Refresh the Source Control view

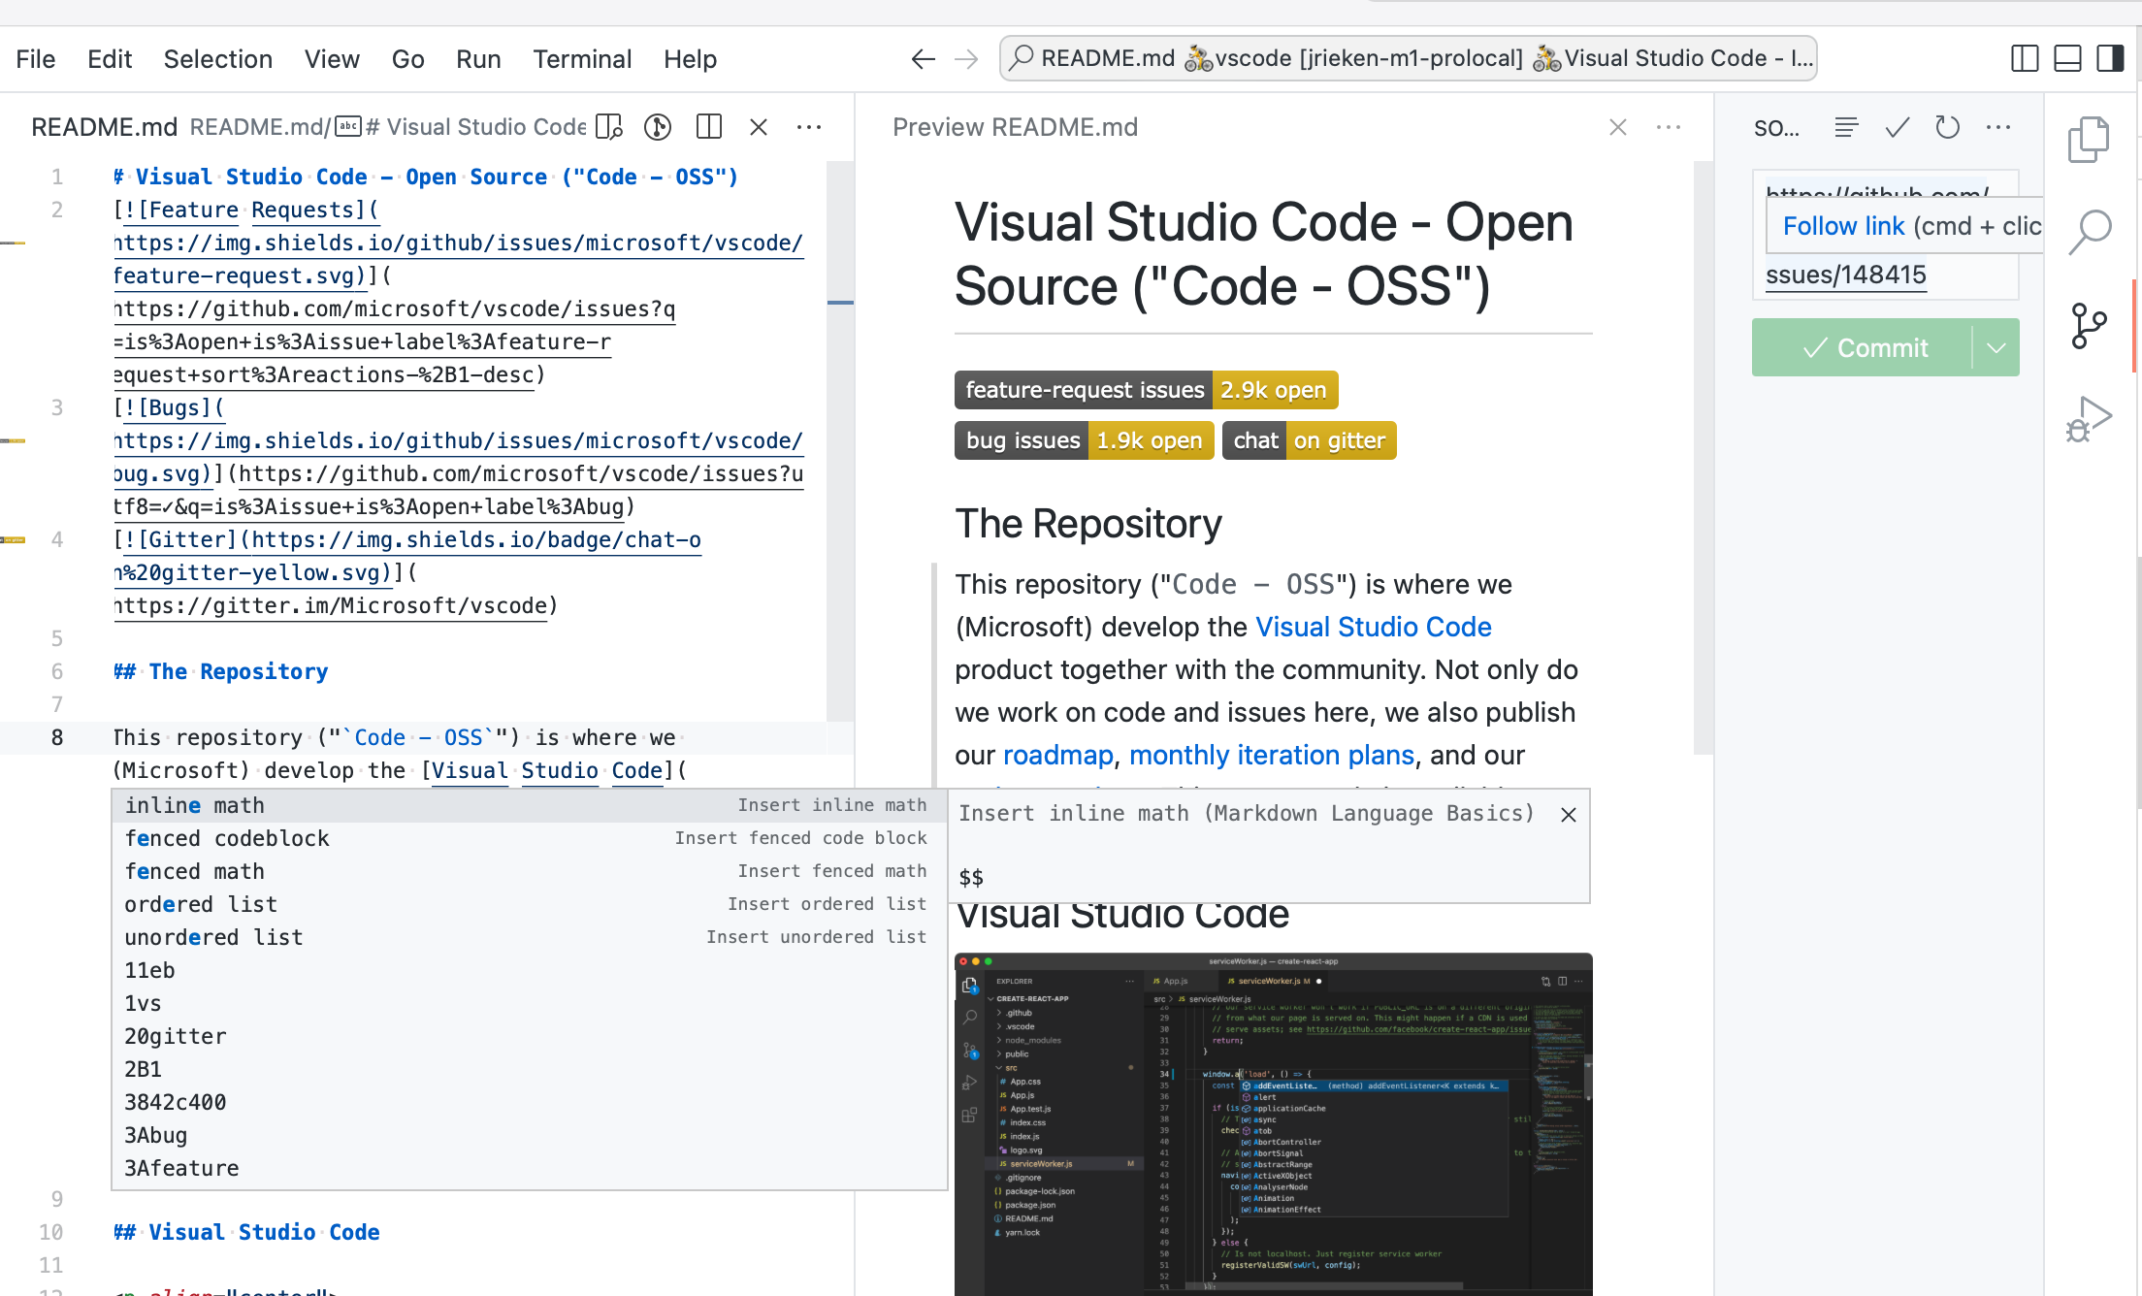click(x=1947, y=127)
